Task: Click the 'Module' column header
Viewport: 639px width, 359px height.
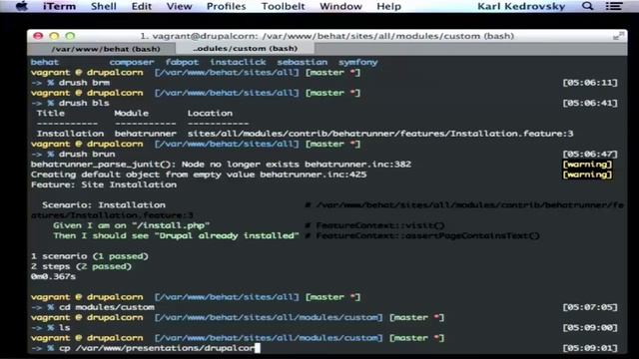Action: coord(131,113)
